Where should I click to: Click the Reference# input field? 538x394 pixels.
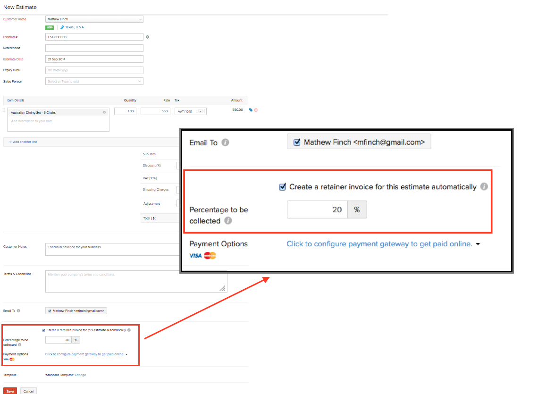(94, 48)
